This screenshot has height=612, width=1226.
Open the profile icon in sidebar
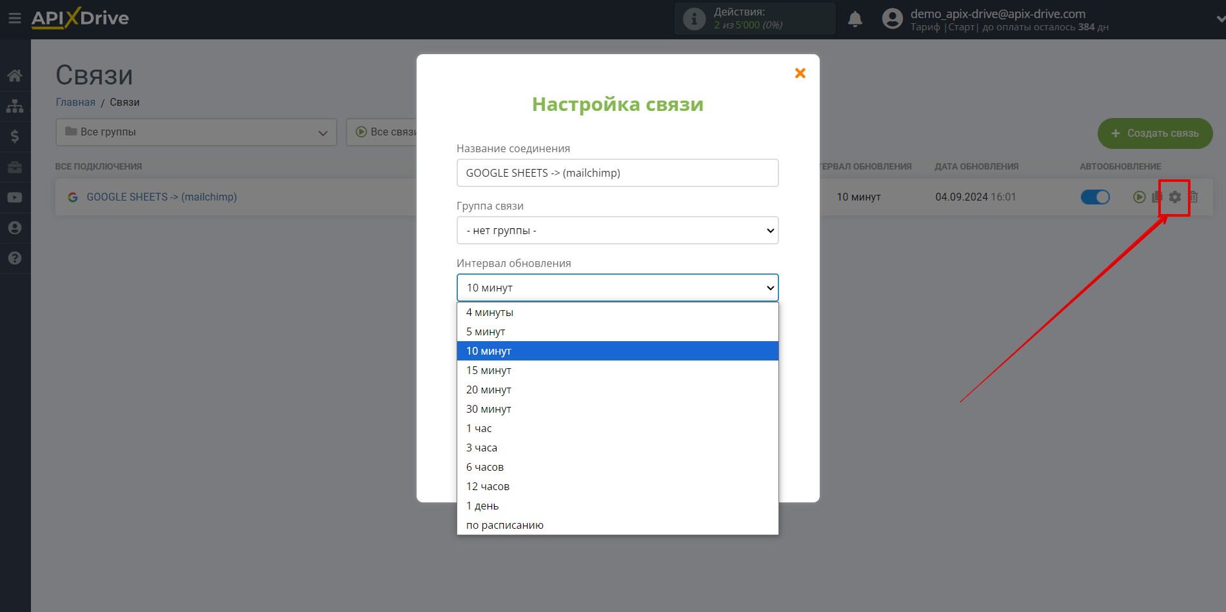(15, 228)
